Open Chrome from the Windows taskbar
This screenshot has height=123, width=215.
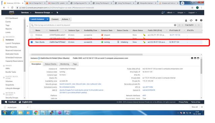click(36, 113)
